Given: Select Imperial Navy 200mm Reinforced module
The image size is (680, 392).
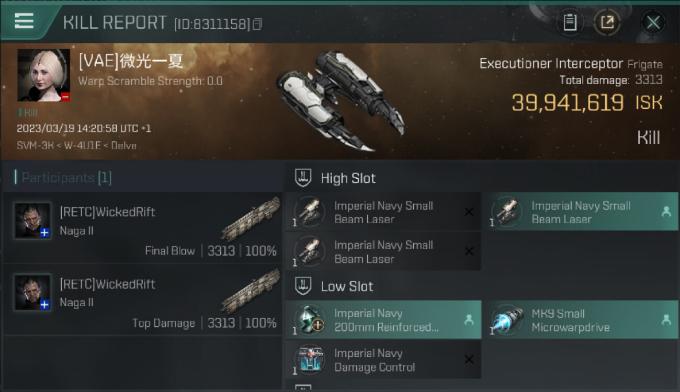Looking at the screenshot, I should (383, 320).
